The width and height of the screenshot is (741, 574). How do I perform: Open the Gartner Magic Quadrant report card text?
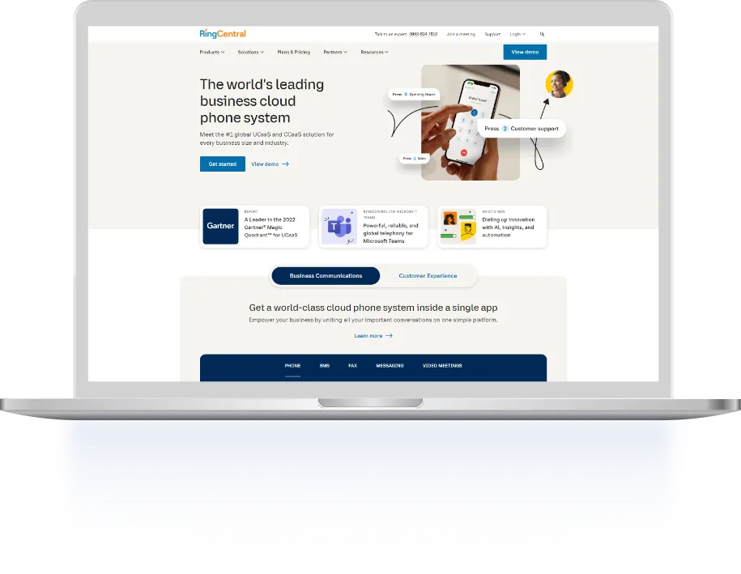[x=270, y=227]
